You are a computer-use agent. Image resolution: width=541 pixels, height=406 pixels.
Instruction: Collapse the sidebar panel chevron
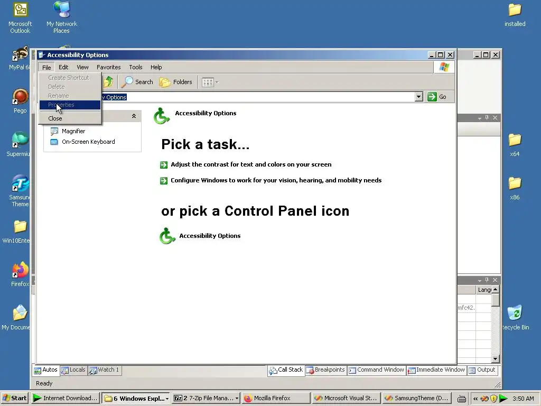point(134,116)
